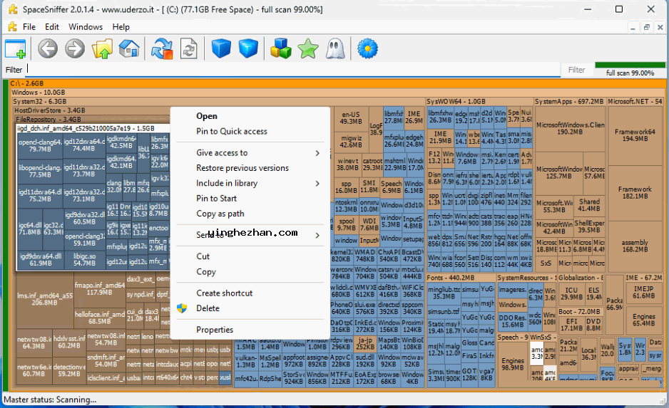Select Restore previous versions
The image size is (669, 408).
tap(250, 168)
